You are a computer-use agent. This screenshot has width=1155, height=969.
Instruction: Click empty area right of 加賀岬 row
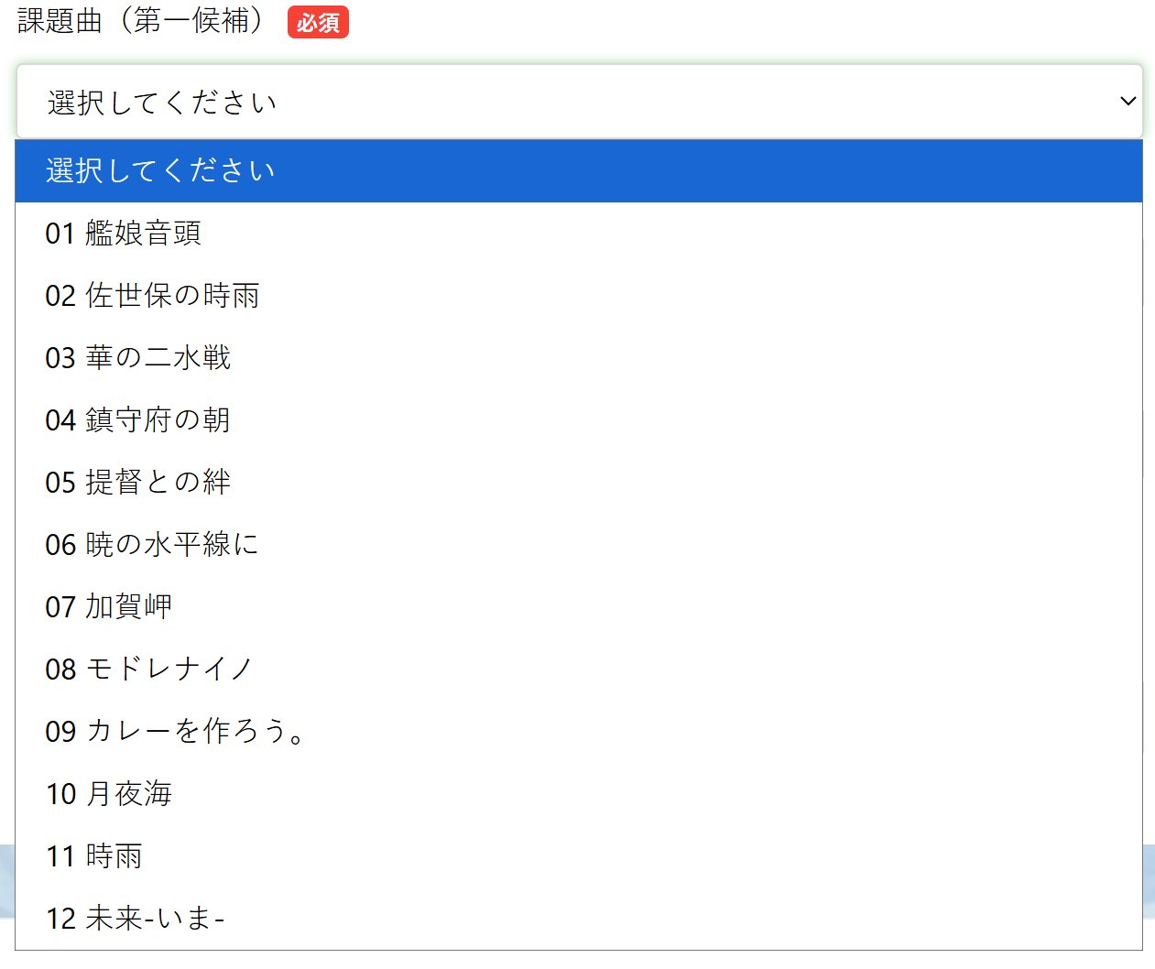pyautogui.click(x=641, y=607)
